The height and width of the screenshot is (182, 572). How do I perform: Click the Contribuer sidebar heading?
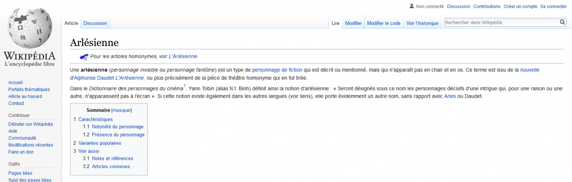19,115
